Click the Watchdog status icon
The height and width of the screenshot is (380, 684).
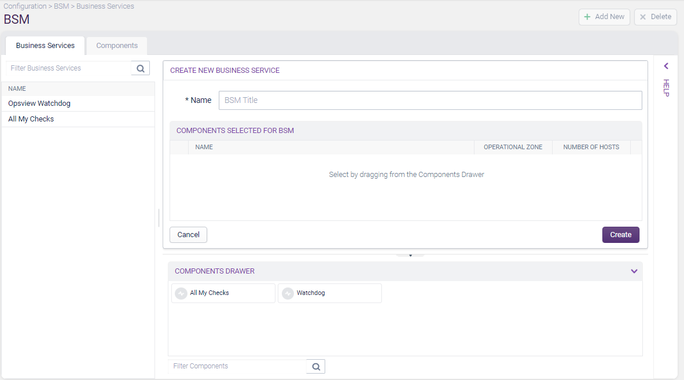tap(288, 294)
